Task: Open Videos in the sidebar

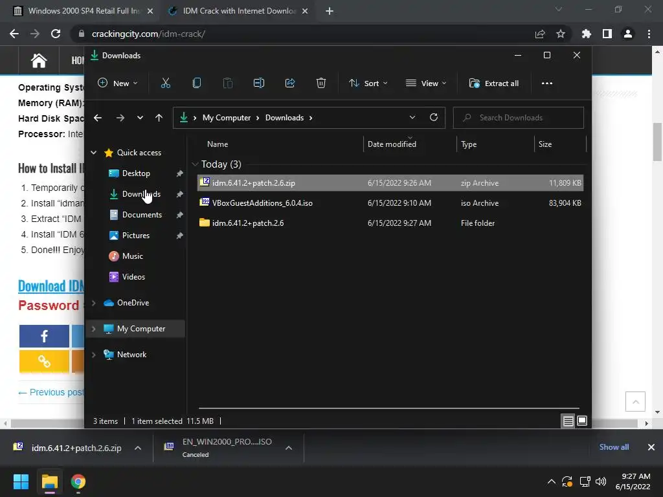Action: click(x=133, y=277)
